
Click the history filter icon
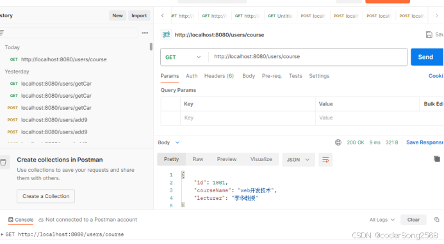(x=2, y=33)
